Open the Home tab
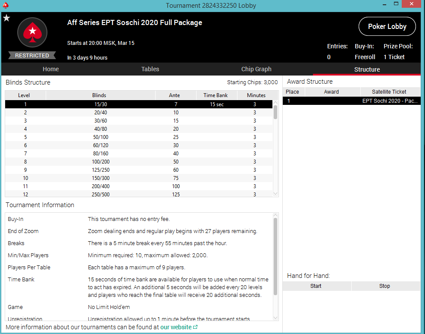Image resolution: width=425 pixels, height=334 pixels. pyautogui.click(x=50, y=69)
